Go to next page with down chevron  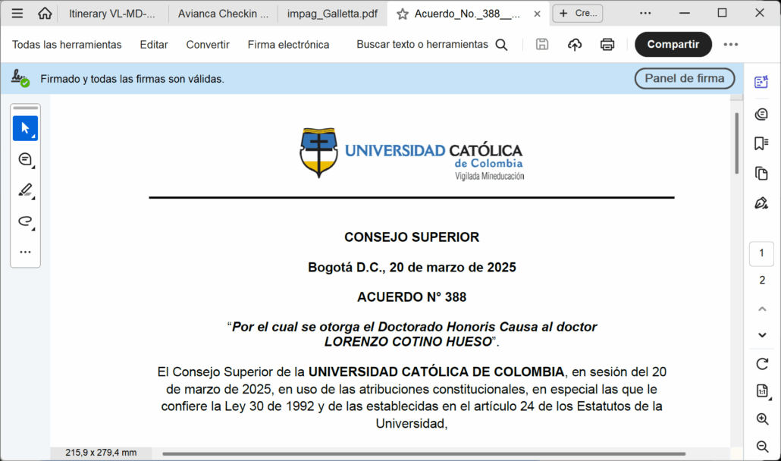pos(762,335)
